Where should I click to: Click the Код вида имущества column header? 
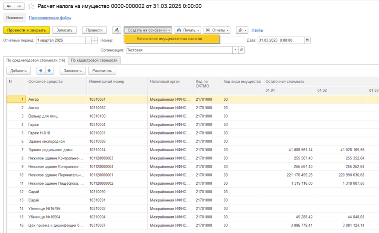pos(242,86)
